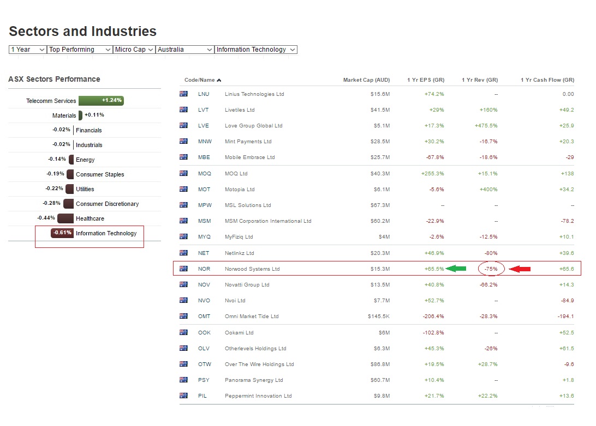The image size is (596, 426).
Task: Select the Financials sector label
Action: point(89,131)
